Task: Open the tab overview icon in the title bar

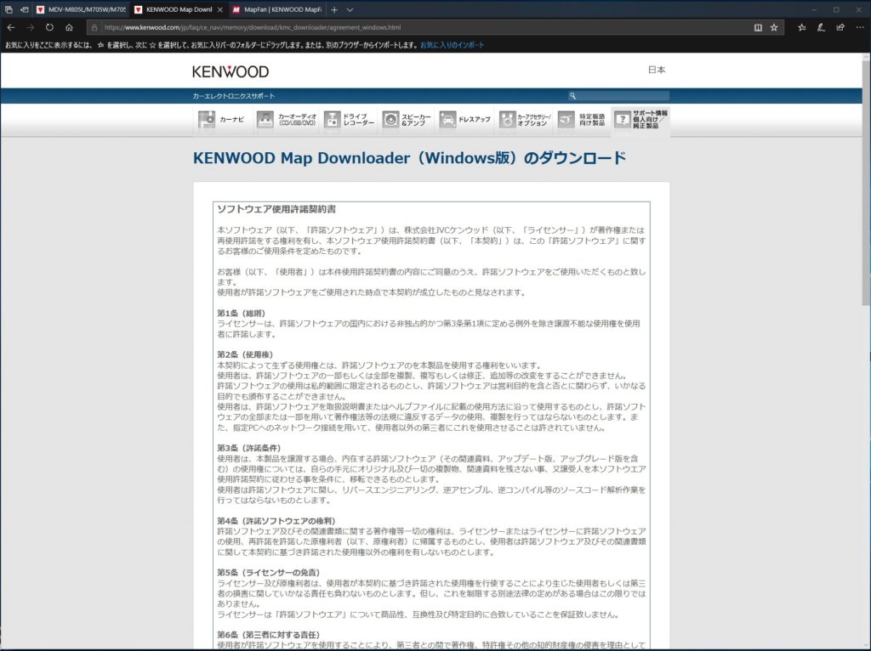Action: tap(9, 9)
